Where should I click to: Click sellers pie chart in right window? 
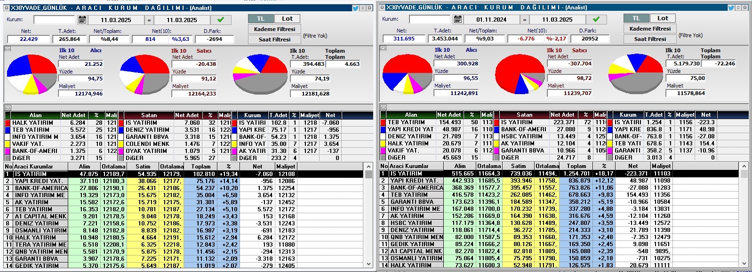coord(520,74)
